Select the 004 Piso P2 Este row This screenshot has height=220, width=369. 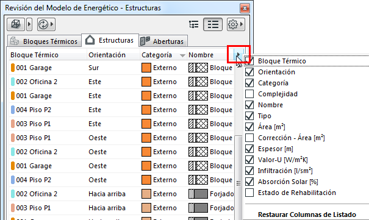pos(121,110)
